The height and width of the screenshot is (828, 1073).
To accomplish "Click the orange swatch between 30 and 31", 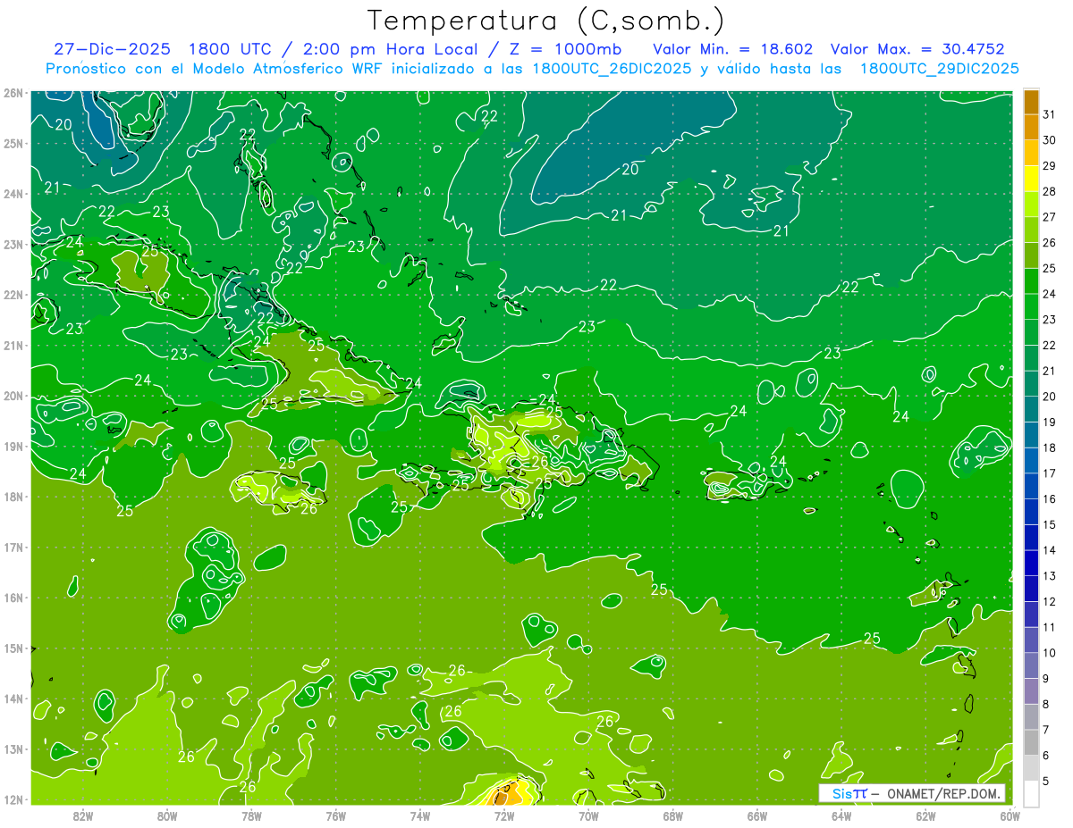I will click(1032, 128).
